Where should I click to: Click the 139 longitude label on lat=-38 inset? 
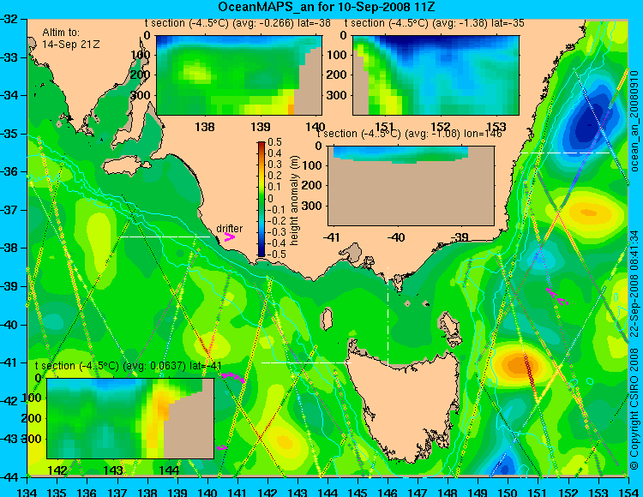[x=261, y=127]
